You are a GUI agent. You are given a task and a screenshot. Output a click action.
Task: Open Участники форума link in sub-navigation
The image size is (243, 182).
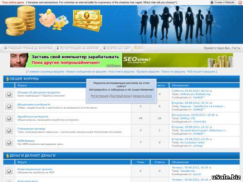click(x=121, y=71)
